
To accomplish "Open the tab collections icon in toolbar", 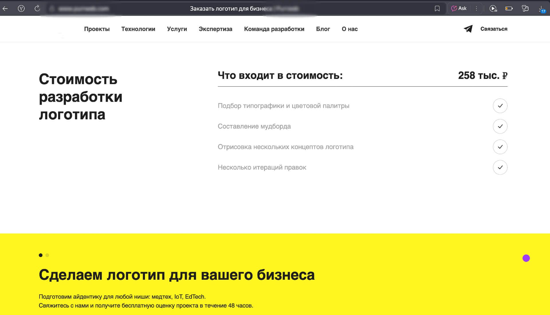I will (x=525, y=8).
